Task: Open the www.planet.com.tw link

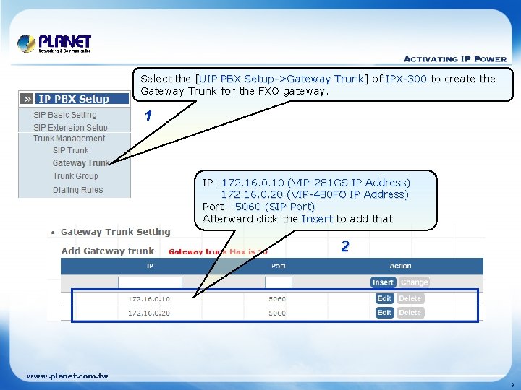Action: 67,376
